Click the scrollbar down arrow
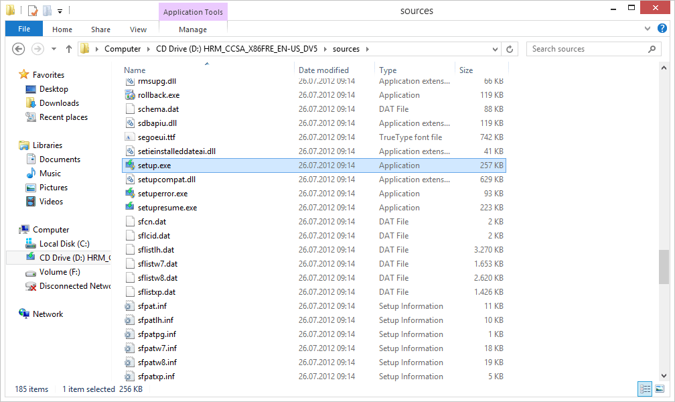Image resolution: width=675 pixels, height=402 pixels. pos(664,376)
